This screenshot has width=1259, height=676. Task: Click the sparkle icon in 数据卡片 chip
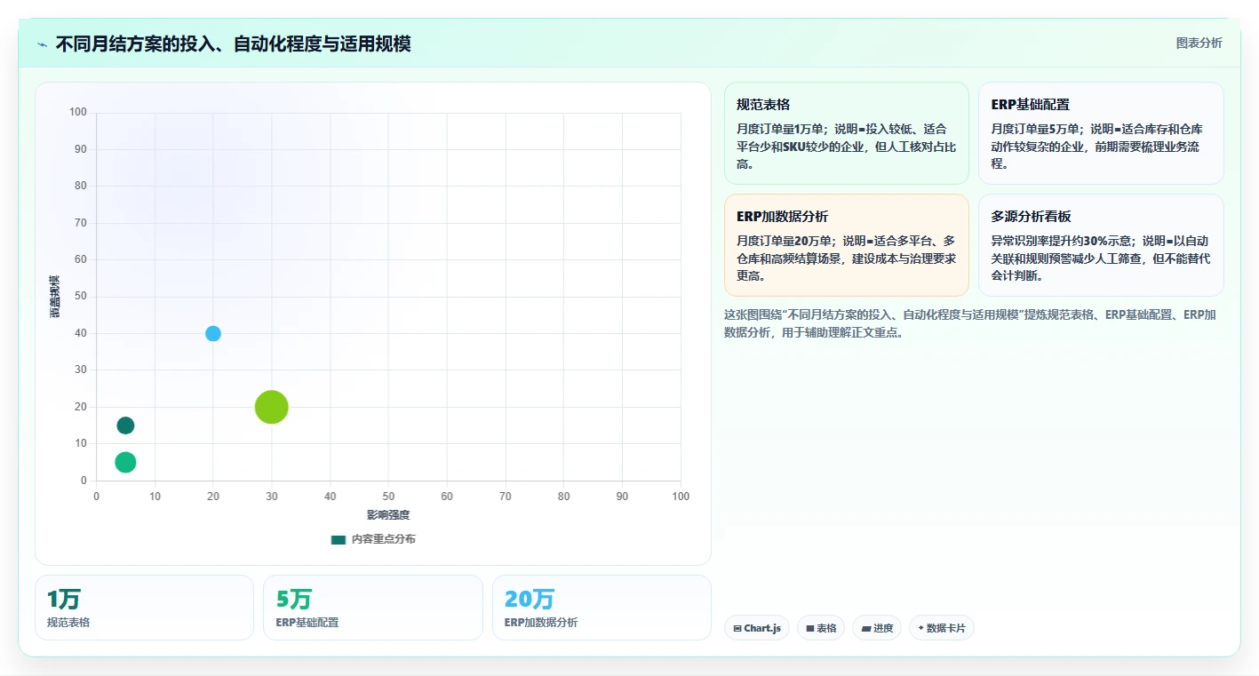click(x=920, y=628)
